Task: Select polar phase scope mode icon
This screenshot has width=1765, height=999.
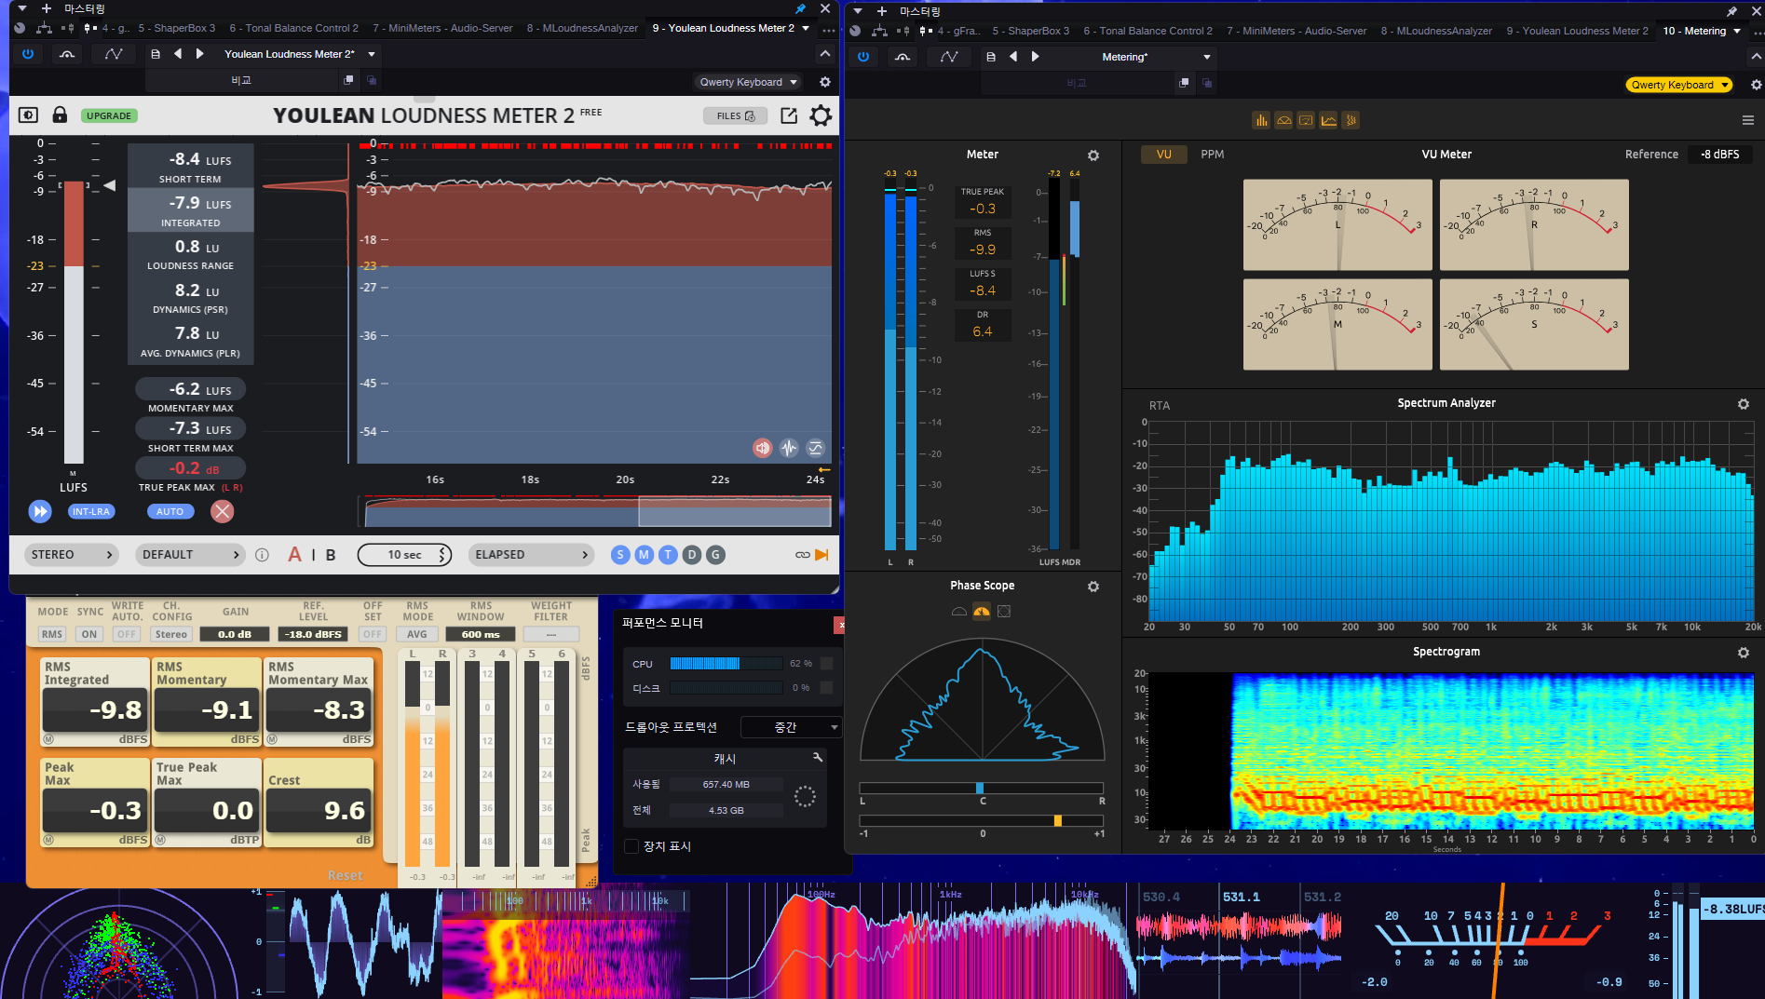Action: pos(982,612)
